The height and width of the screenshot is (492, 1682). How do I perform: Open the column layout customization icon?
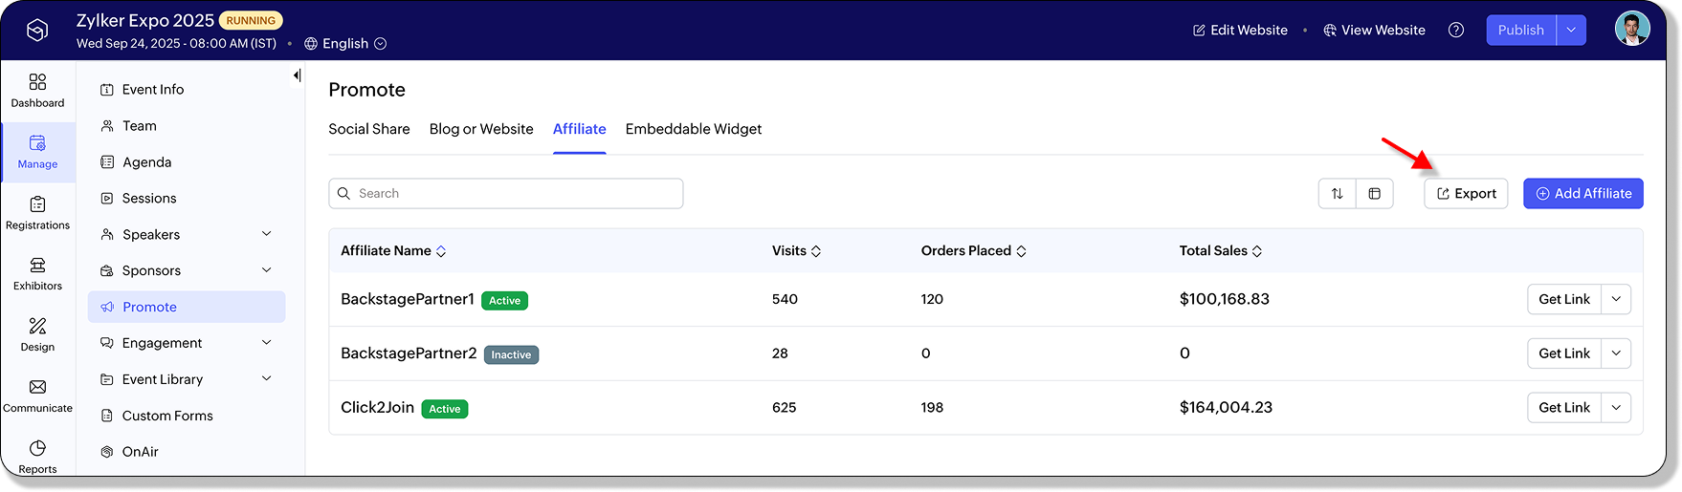point(1374,194)
